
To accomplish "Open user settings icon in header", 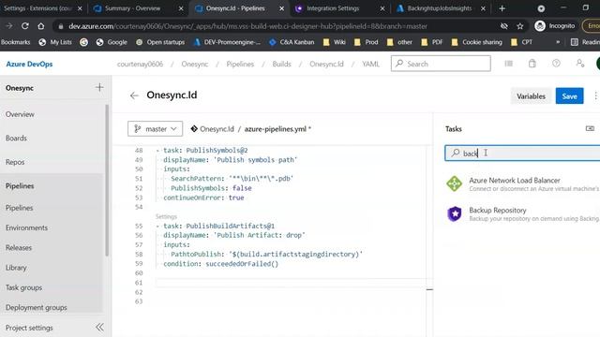I will click(580, 64).
